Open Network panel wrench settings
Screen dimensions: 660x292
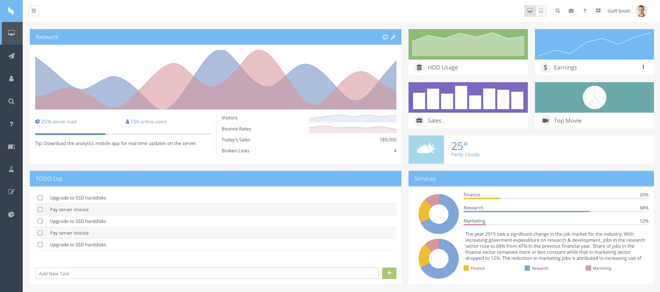coord(393,37)
